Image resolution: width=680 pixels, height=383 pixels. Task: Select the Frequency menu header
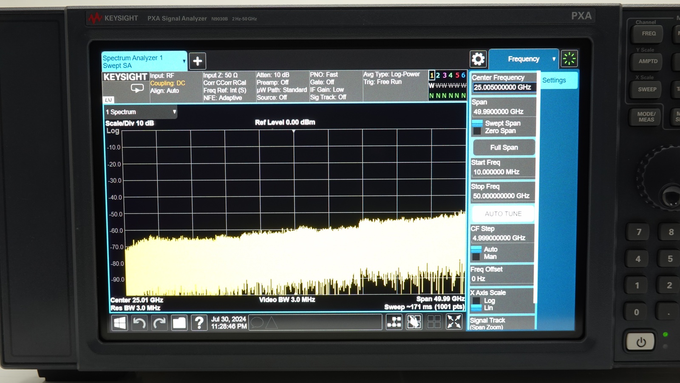(x=524, y=59)
